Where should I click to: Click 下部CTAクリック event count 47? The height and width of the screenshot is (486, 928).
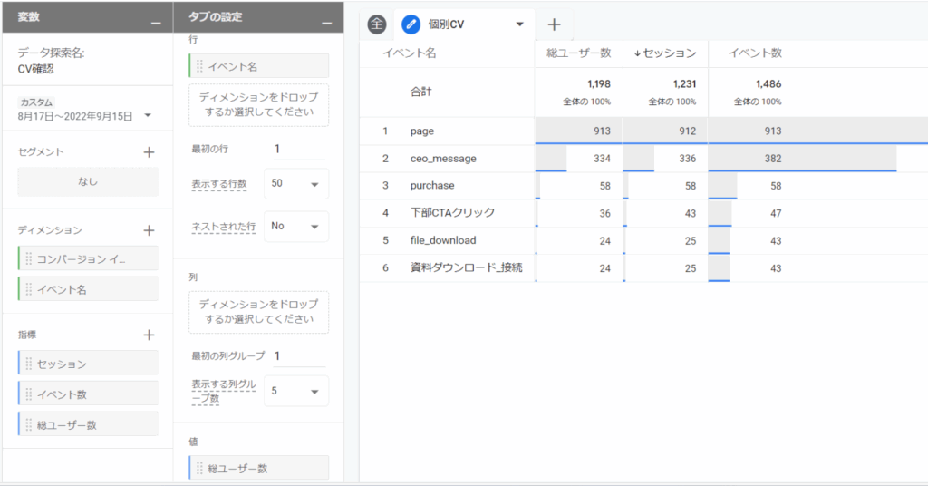[x=776, y=213]
